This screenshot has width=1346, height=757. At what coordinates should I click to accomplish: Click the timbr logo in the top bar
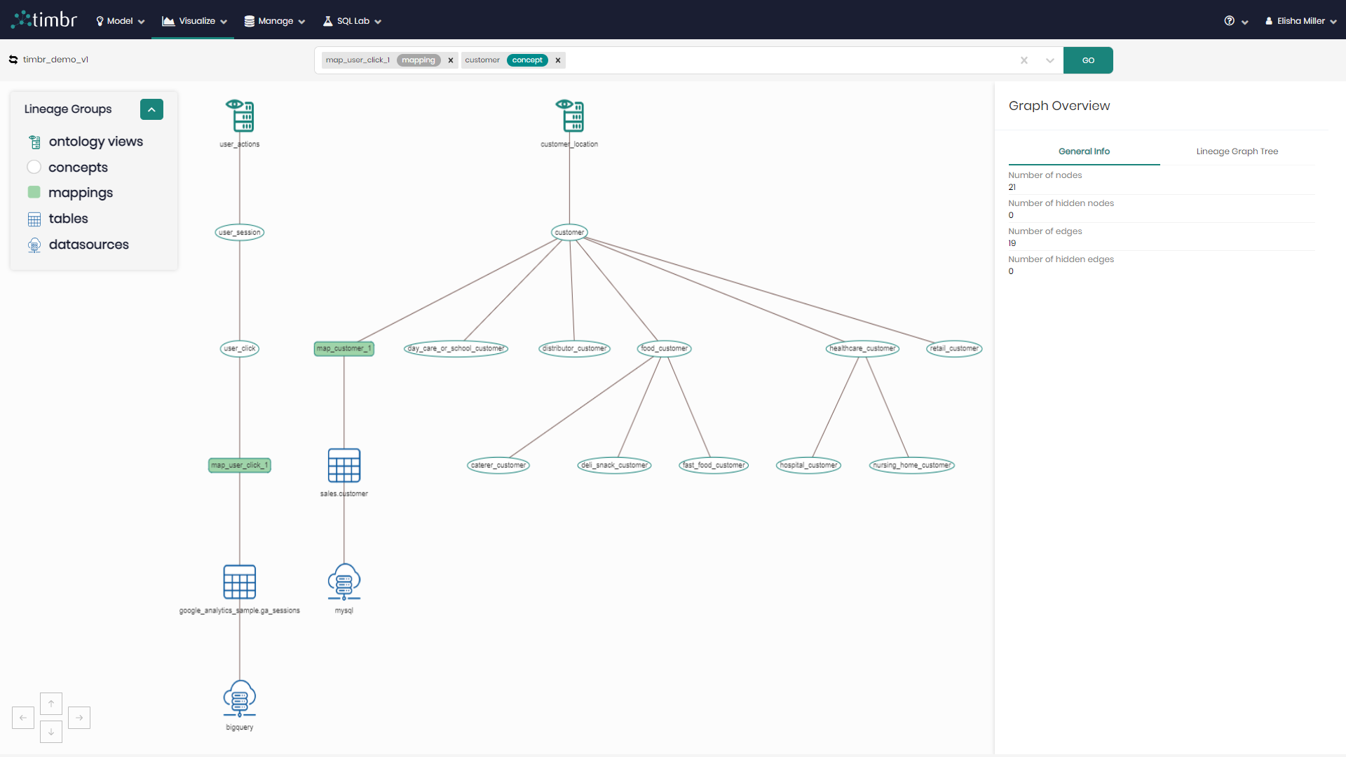[44, 19]
